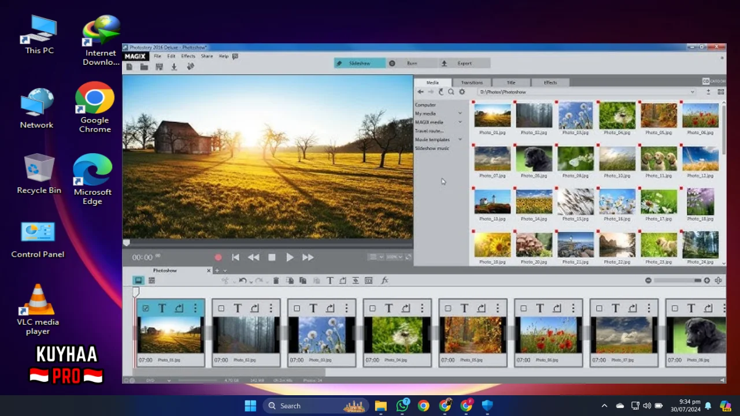Open the folder path dropdown arrow

point(692,92)
